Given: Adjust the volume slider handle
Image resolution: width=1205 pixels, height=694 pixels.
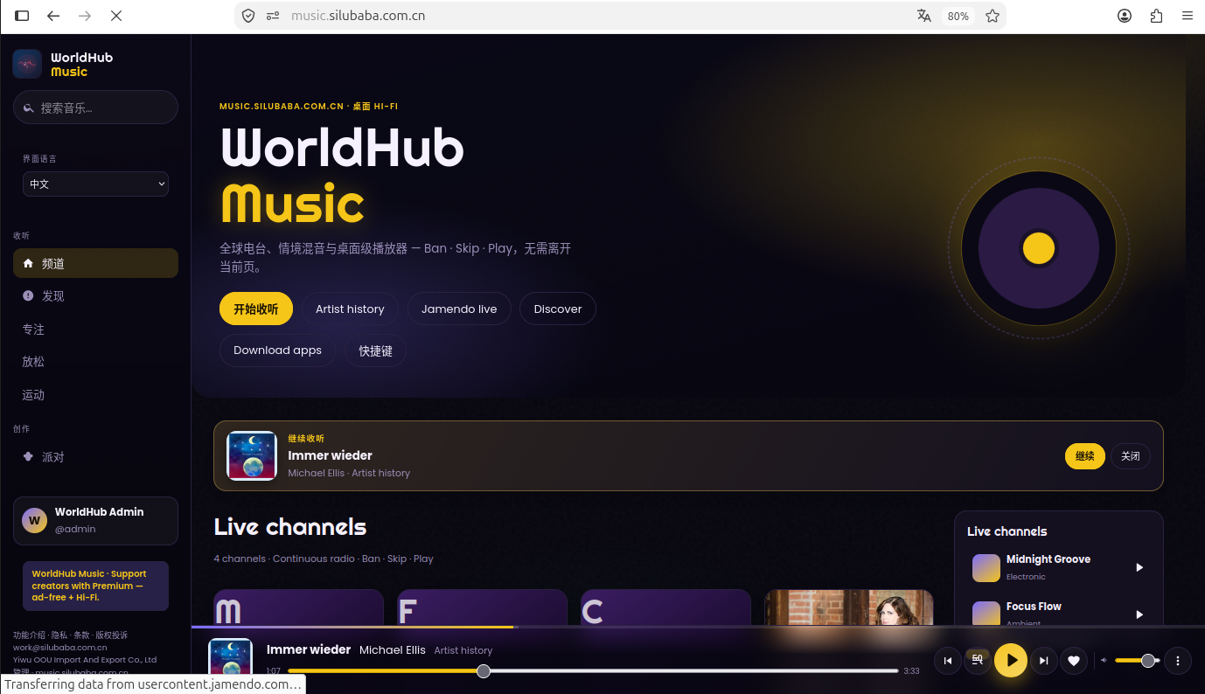Looking at the screenshot, I should click(1148, 661).
